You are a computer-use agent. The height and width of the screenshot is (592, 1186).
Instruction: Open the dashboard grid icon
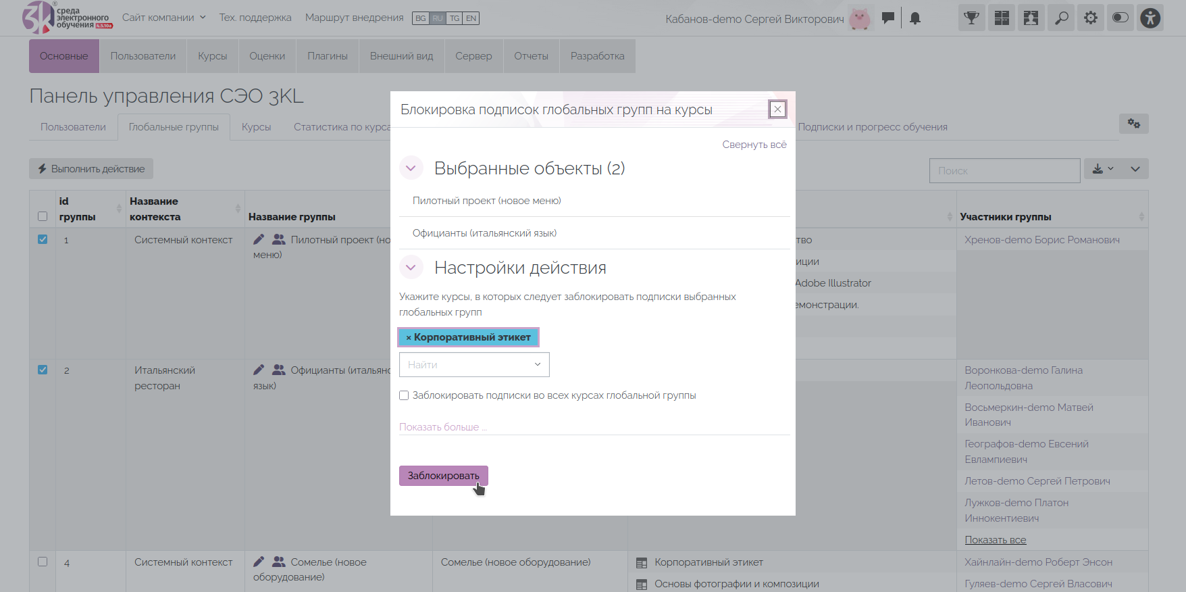(x=1002, y=18)
